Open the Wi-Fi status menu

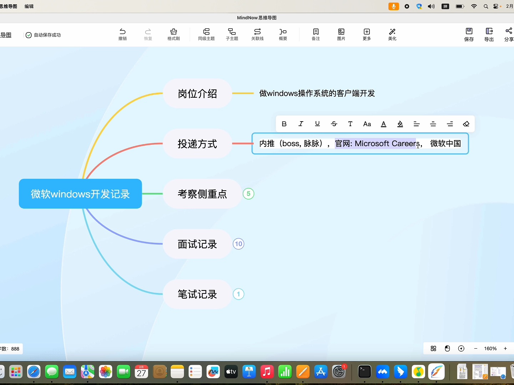click(x=474, y=6)
